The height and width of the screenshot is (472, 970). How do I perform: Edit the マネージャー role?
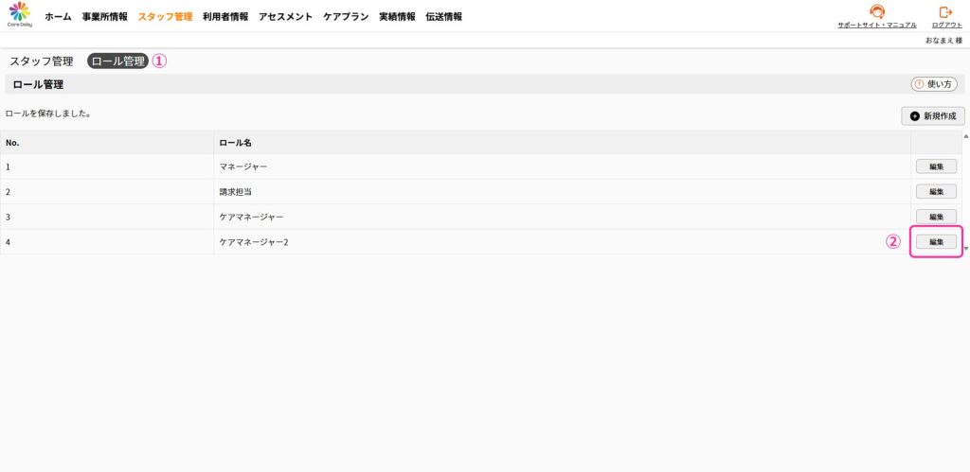[x=936, y=166]
